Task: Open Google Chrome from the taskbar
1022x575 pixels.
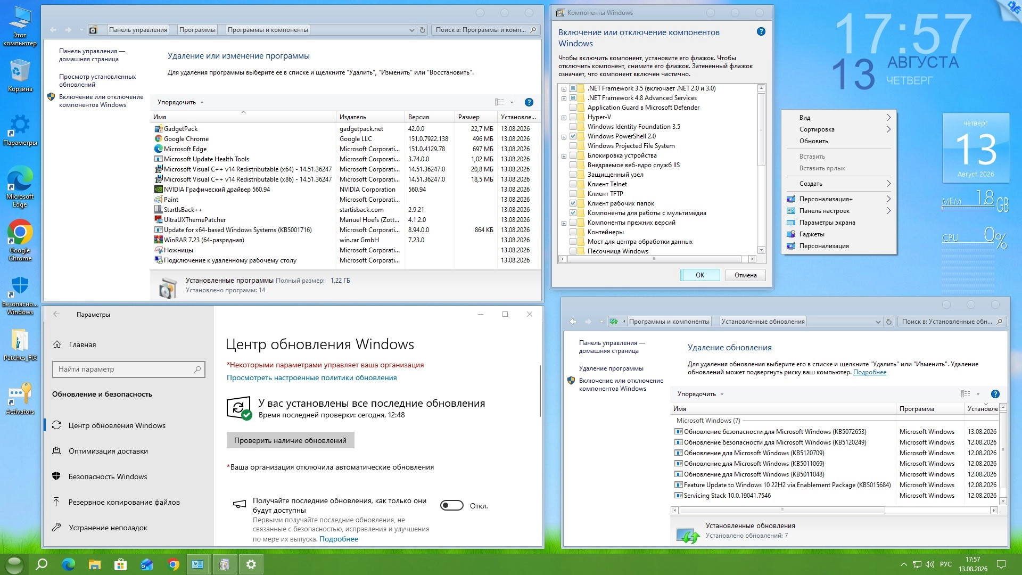Action: tap(174, 564)
